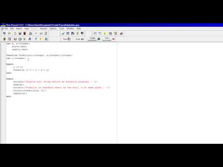Open the Help menu
Screen dimensions: 223x167
79,29
